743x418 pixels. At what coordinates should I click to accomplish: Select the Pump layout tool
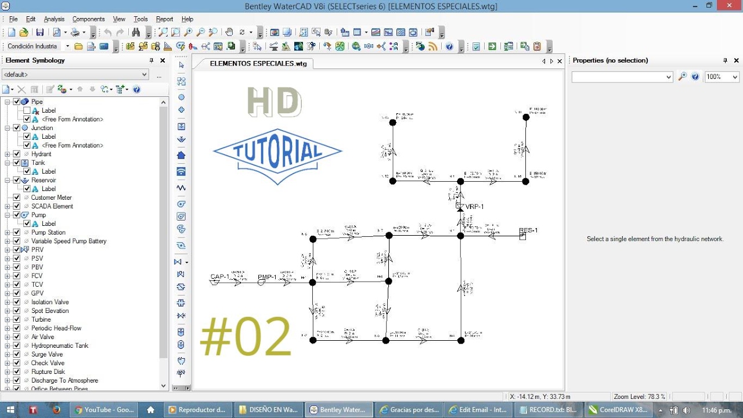(x=181, y=204)
